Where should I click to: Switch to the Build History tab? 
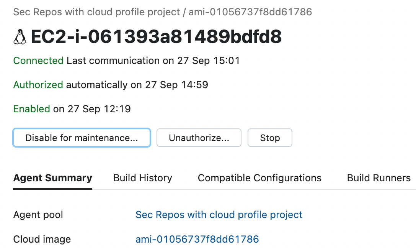(x=143, y=178)
